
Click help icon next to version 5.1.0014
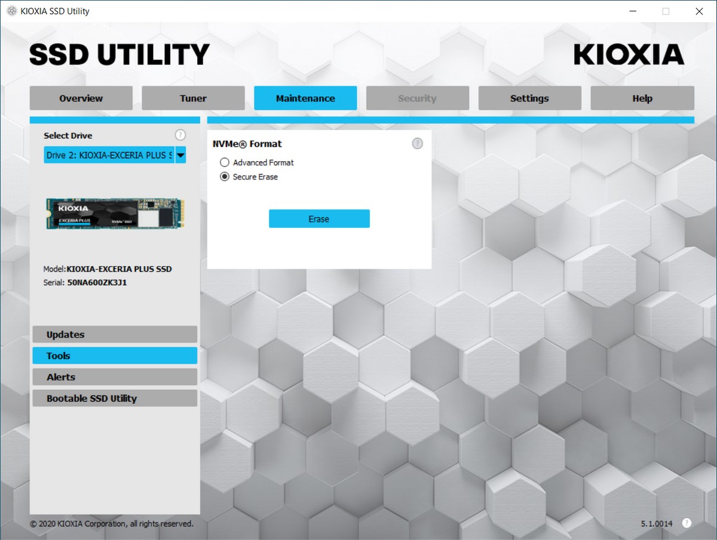point(687,523)
